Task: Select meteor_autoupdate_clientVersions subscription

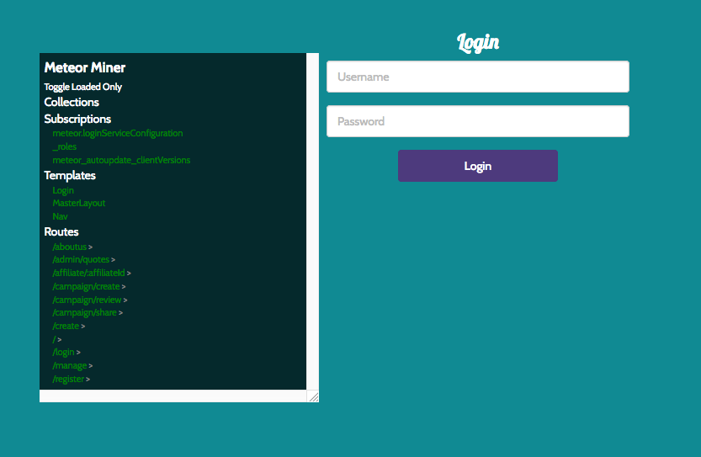Action: tap(121, 160)
